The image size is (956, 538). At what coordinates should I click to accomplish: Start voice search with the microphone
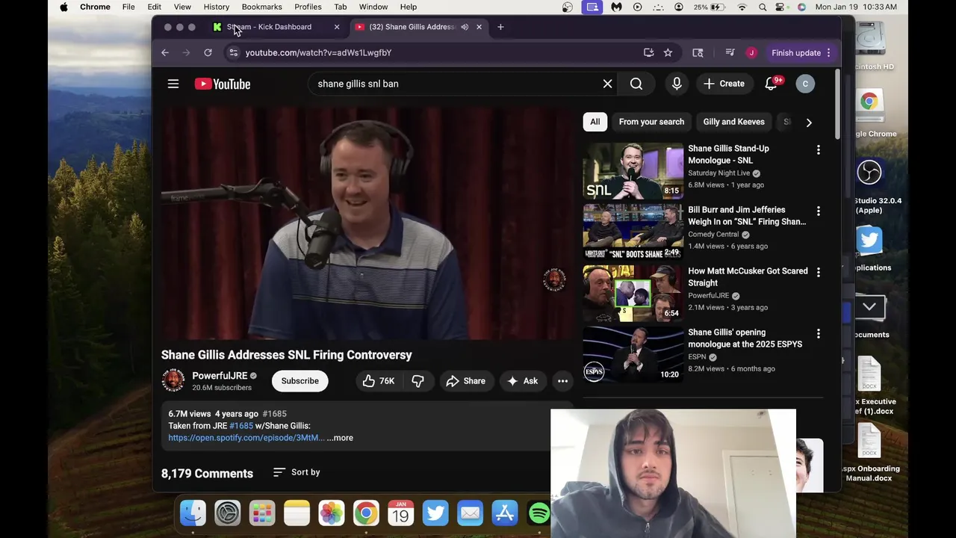[x=677, y=84]
